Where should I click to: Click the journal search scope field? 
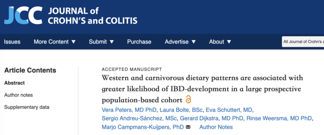tap(303, 42)
